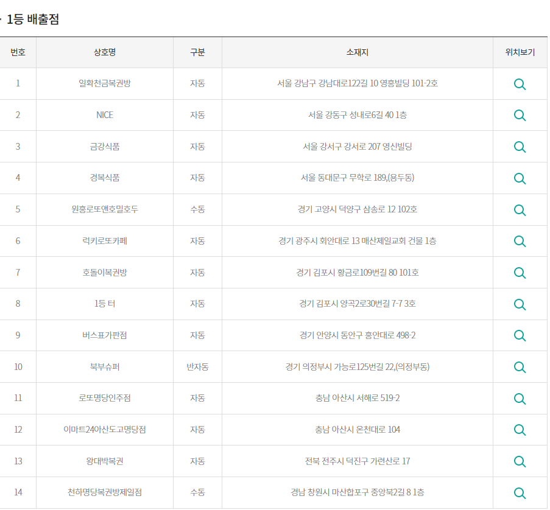Click address 서울 동대문구 무학로 189
This screenshot has width=550, height=510.
[x=344, y=178]
